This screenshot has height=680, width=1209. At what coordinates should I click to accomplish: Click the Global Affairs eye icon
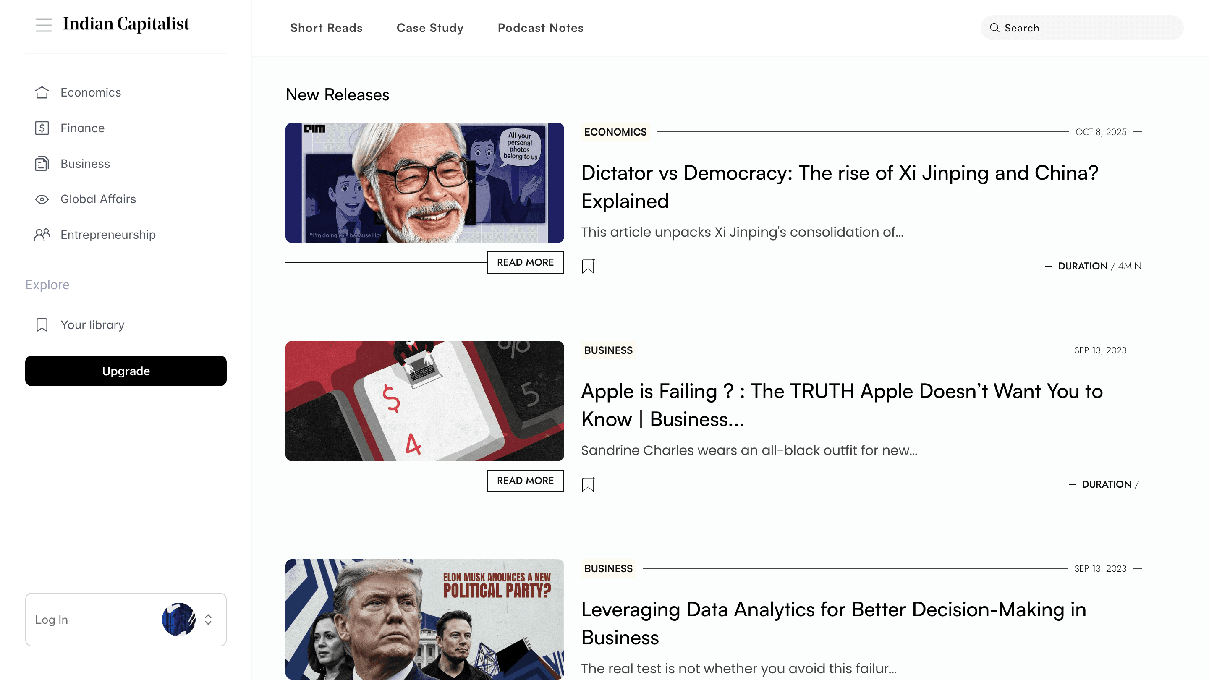tap(42, 199)
